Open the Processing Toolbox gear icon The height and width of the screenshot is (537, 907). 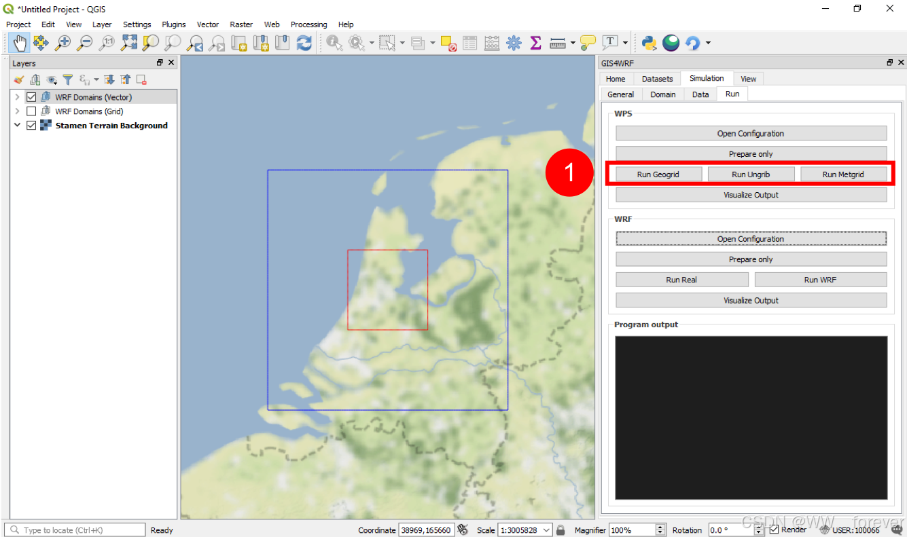514,43
